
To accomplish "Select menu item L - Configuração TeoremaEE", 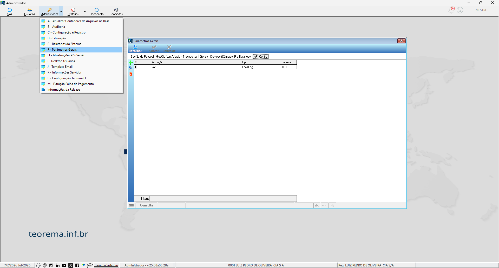I will click(x=81, y=78).
